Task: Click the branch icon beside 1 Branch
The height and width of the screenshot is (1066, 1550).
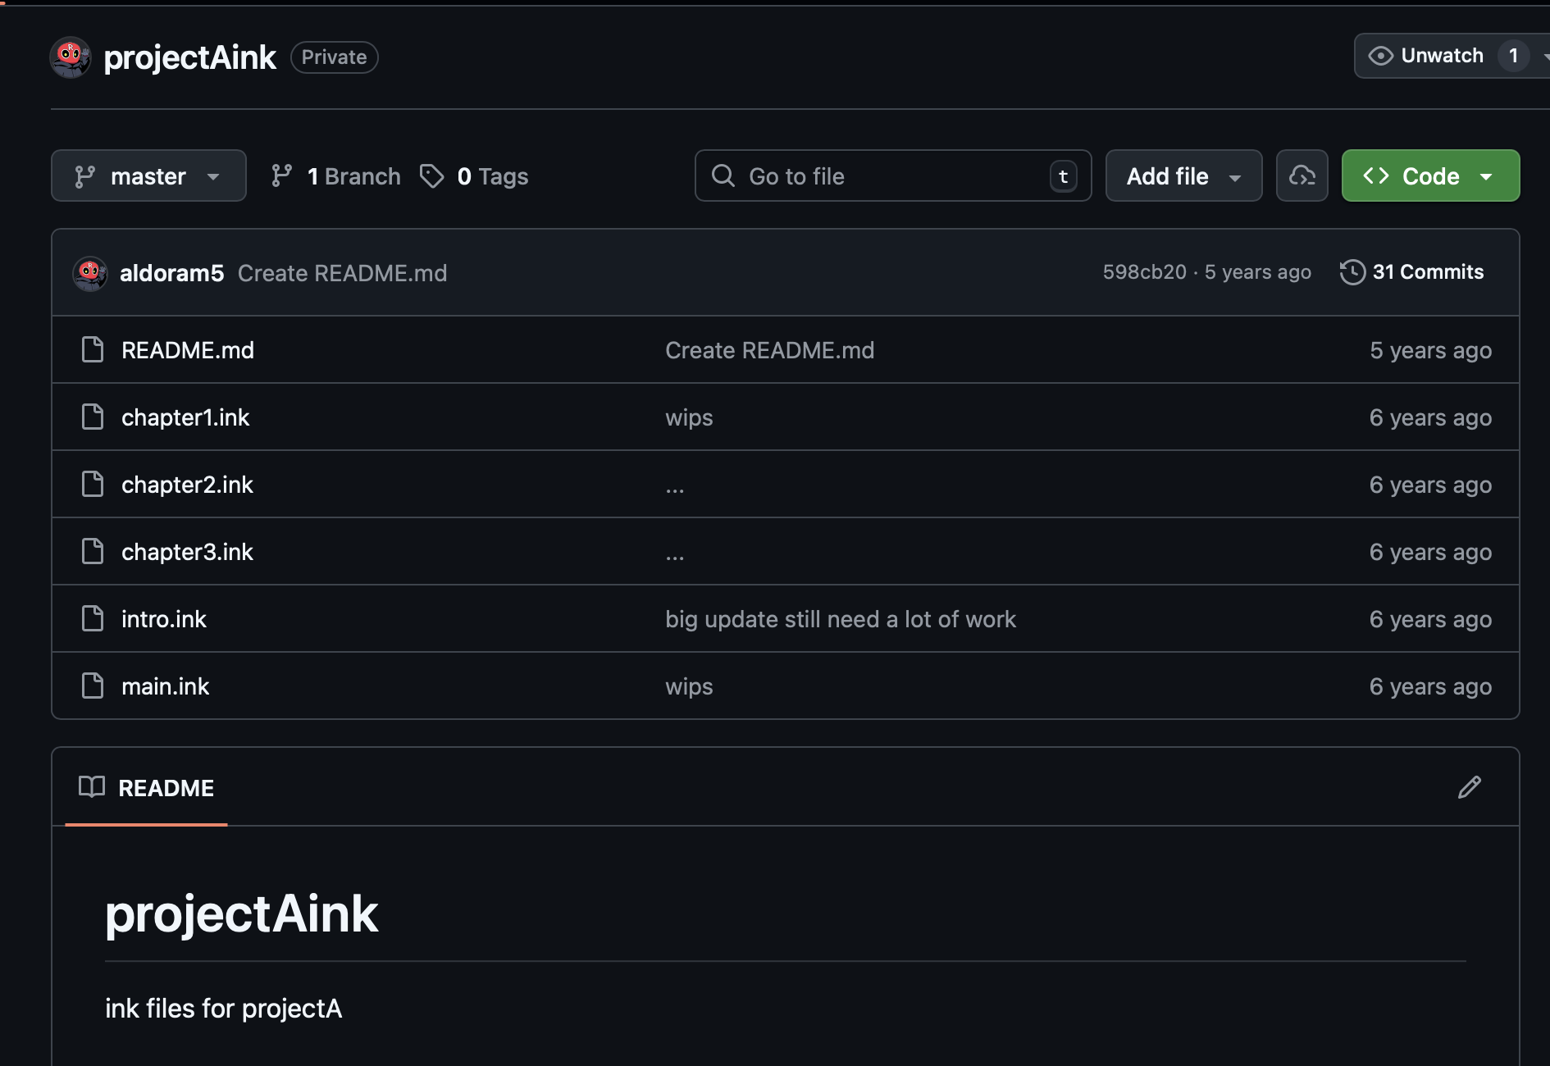Action: click(x=281, y=175)
